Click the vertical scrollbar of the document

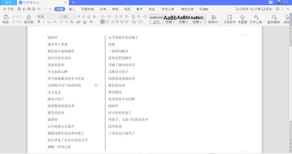290,84
